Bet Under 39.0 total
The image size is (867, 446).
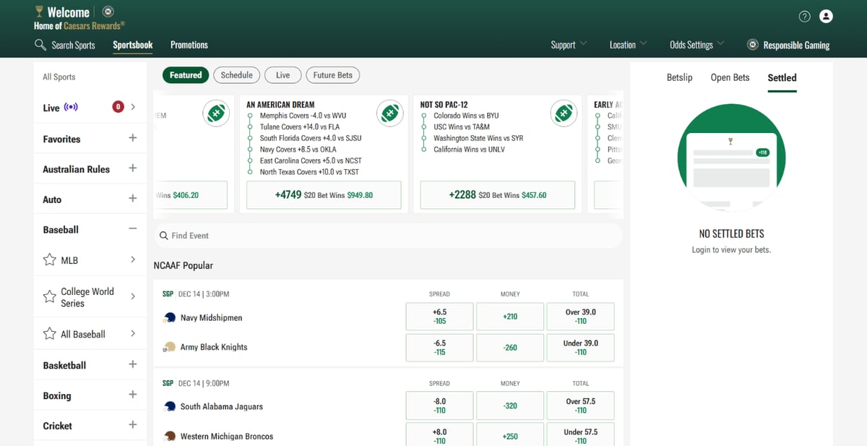pos(581,348)
